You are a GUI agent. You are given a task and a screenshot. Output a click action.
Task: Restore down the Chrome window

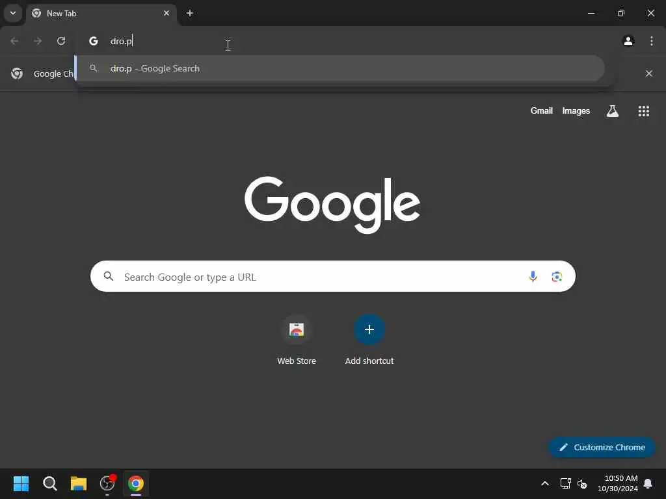pos(621,13)
